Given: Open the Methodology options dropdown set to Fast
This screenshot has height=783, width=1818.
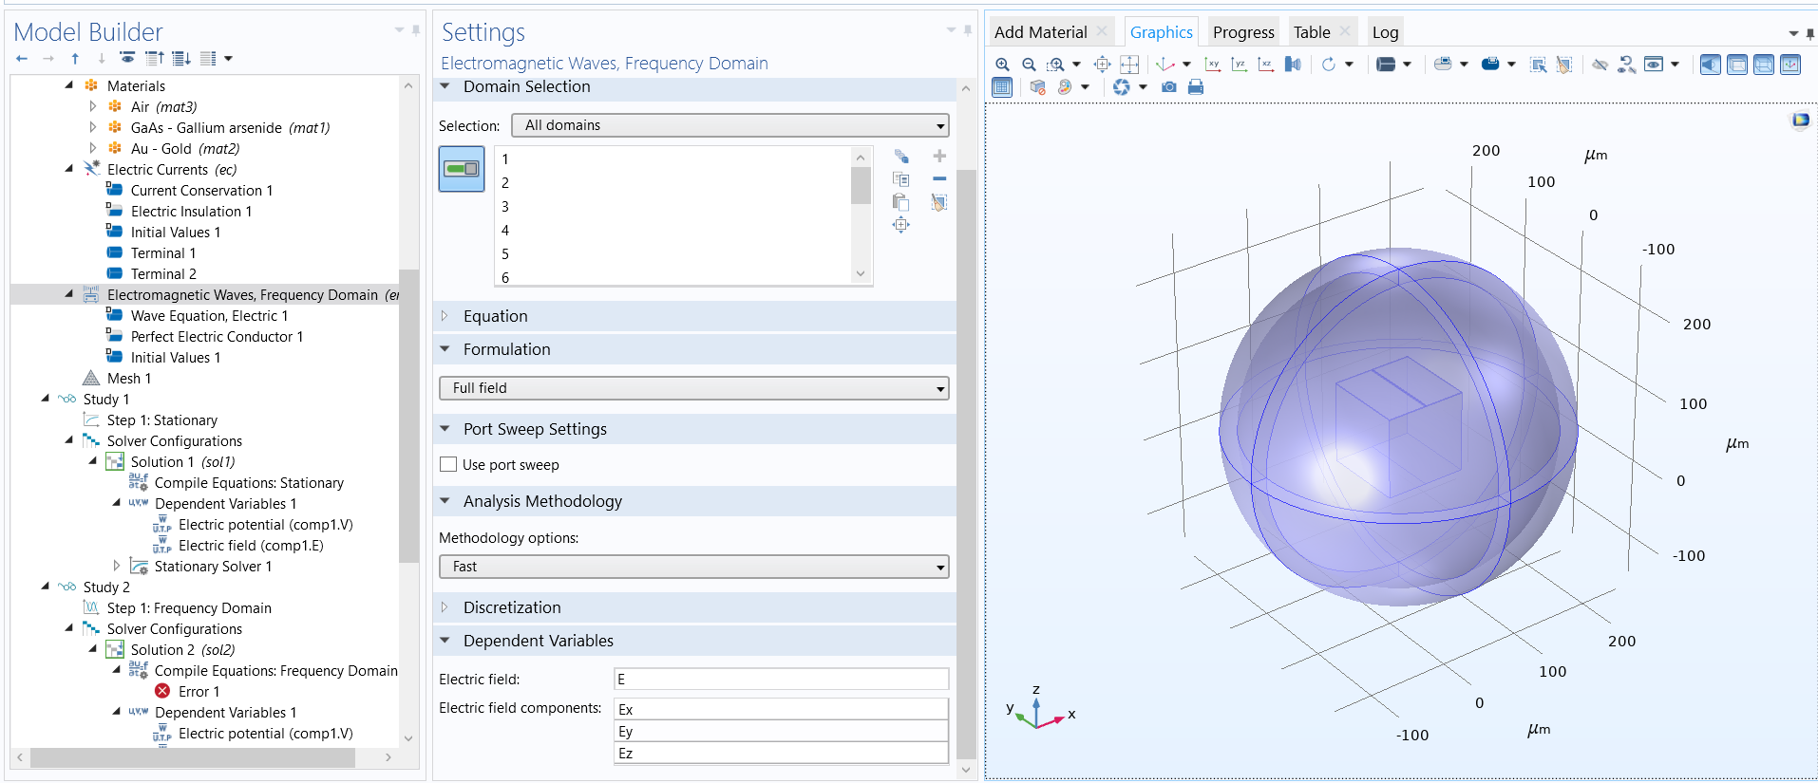Looking at the screenshot, I should click(x=693, y=567).
